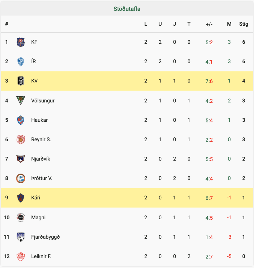Viewport: 254px width, 268px height.
Task: Click the Kári navy shield crest
Action: coord(21,198)
